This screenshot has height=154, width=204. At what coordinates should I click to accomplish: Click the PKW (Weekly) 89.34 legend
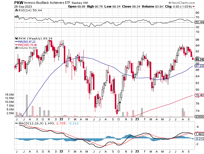[x=36, y=38]
